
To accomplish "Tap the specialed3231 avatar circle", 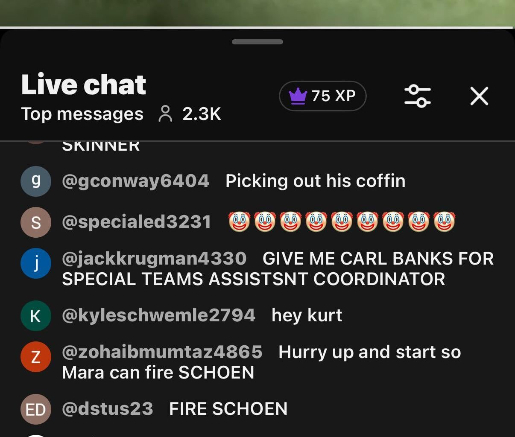I will [x=36, y=222].
